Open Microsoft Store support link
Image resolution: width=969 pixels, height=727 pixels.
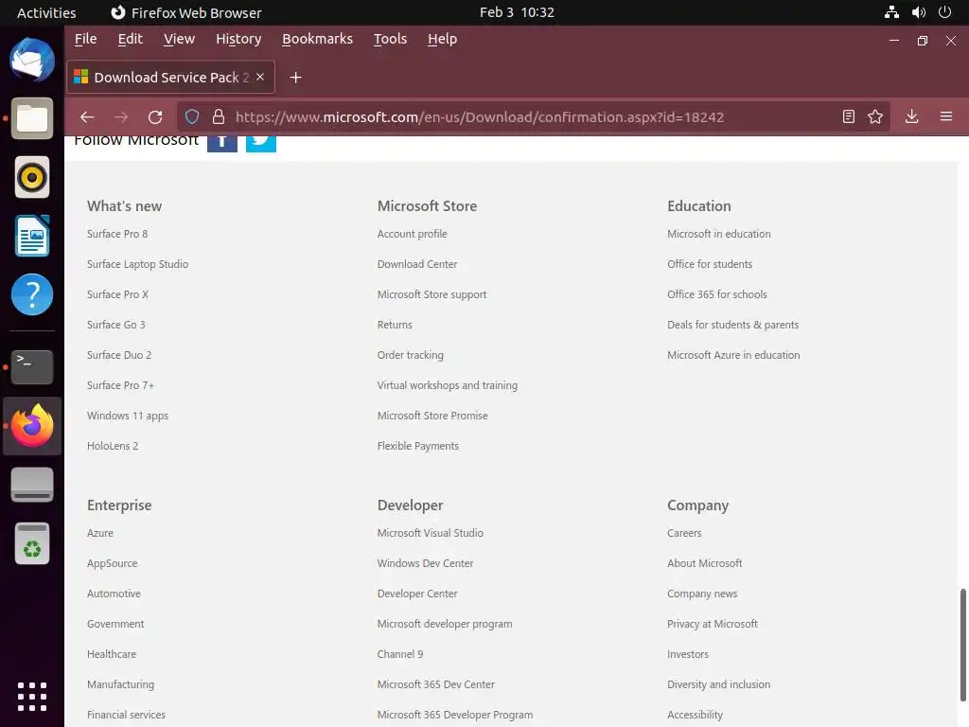[x=432, y=294]
